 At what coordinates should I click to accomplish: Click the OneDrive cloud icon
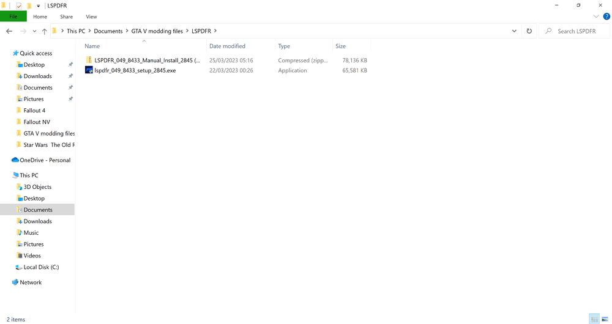tap(15, 160)
